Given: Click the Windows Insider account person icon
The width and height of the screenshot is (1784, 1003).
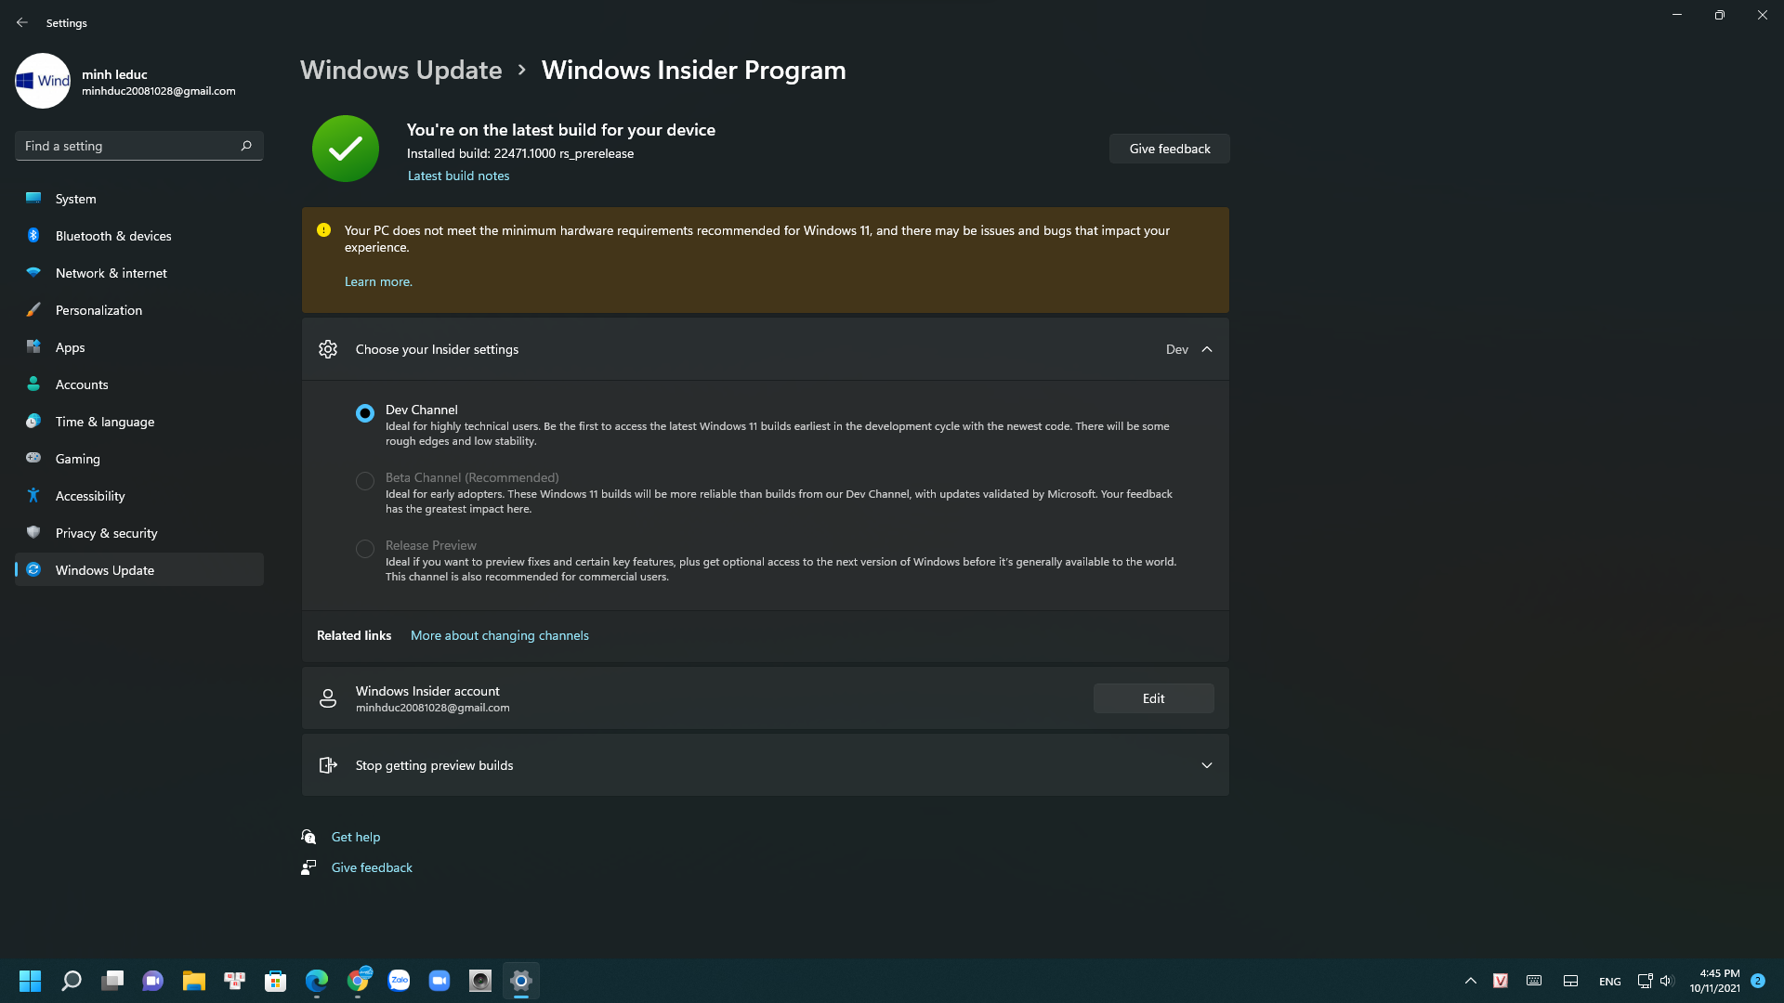Looking at the screenshot, I should pos(328,698).
